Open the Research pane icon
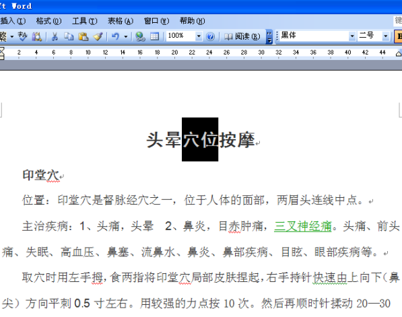402x317 pixels. click(36, 36)
